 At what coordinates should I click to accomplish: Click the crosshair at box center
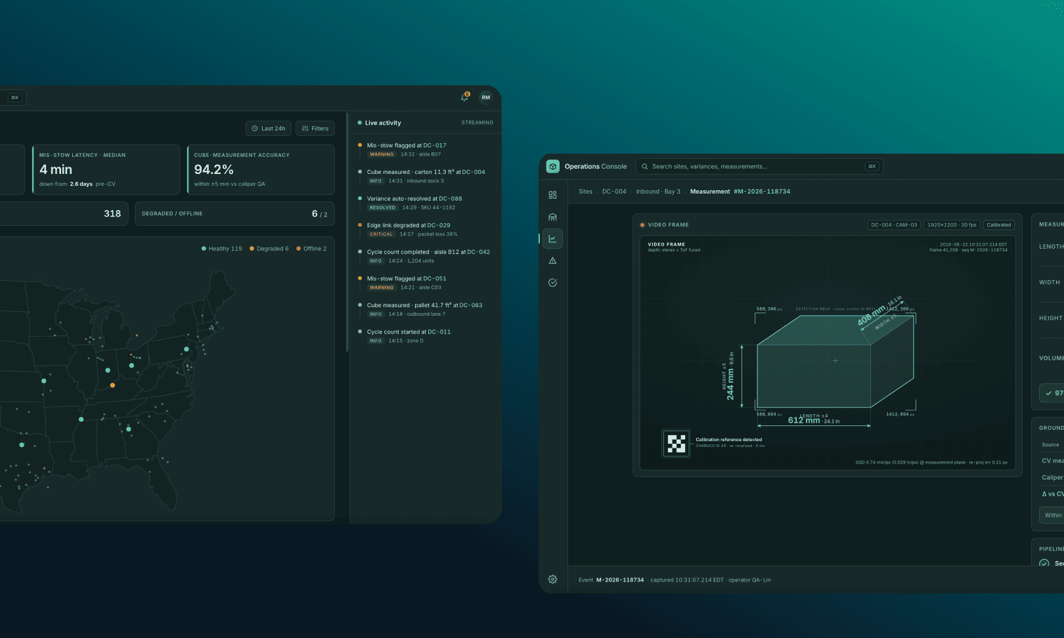pyautogui.click(x=835, y=360)
